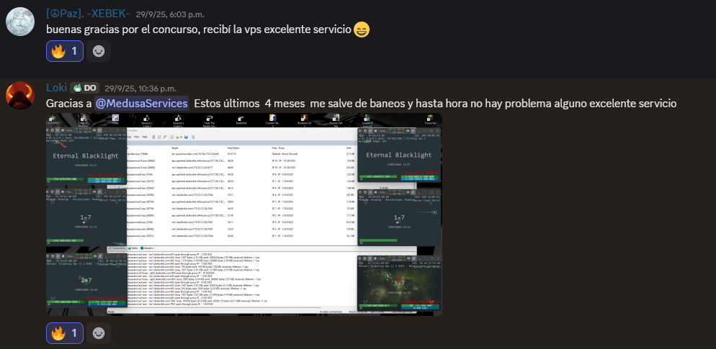The height and width of the screenshot is (349, 716).
Task: Open the attached screenshot at the proxy connections list
Action: (x=245, y=194)
